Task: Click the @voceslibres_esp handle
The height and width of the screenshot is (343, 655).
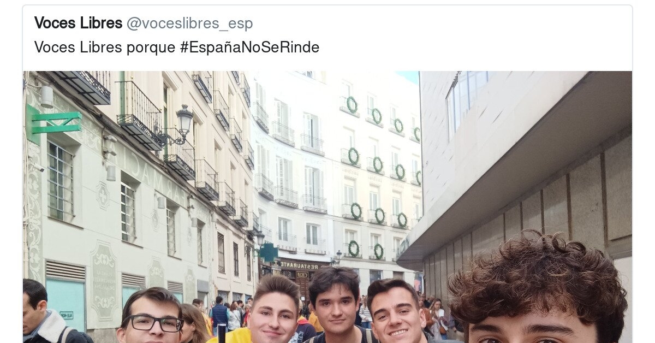Action: coord(190,23)
